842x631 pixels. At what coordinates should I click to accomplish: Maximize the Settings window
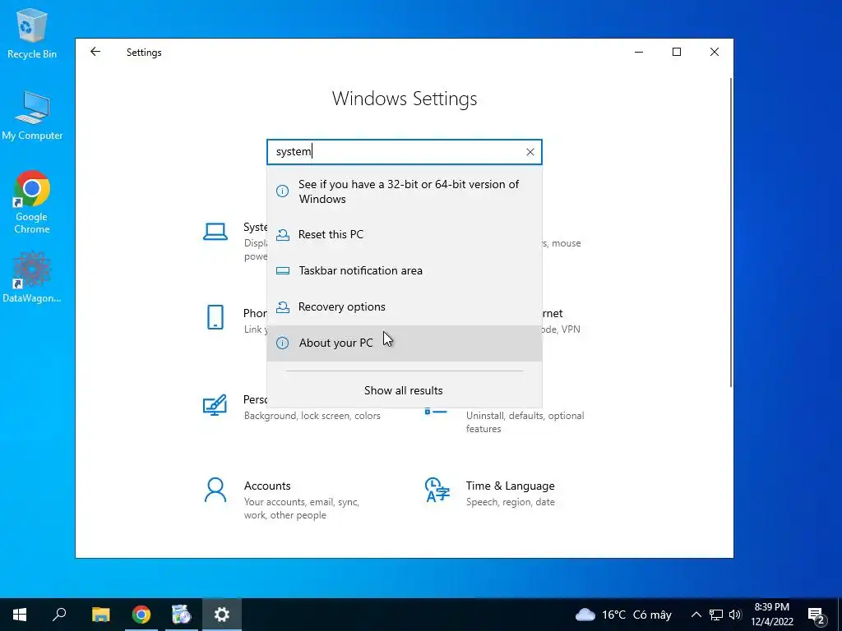pos(677,52)
